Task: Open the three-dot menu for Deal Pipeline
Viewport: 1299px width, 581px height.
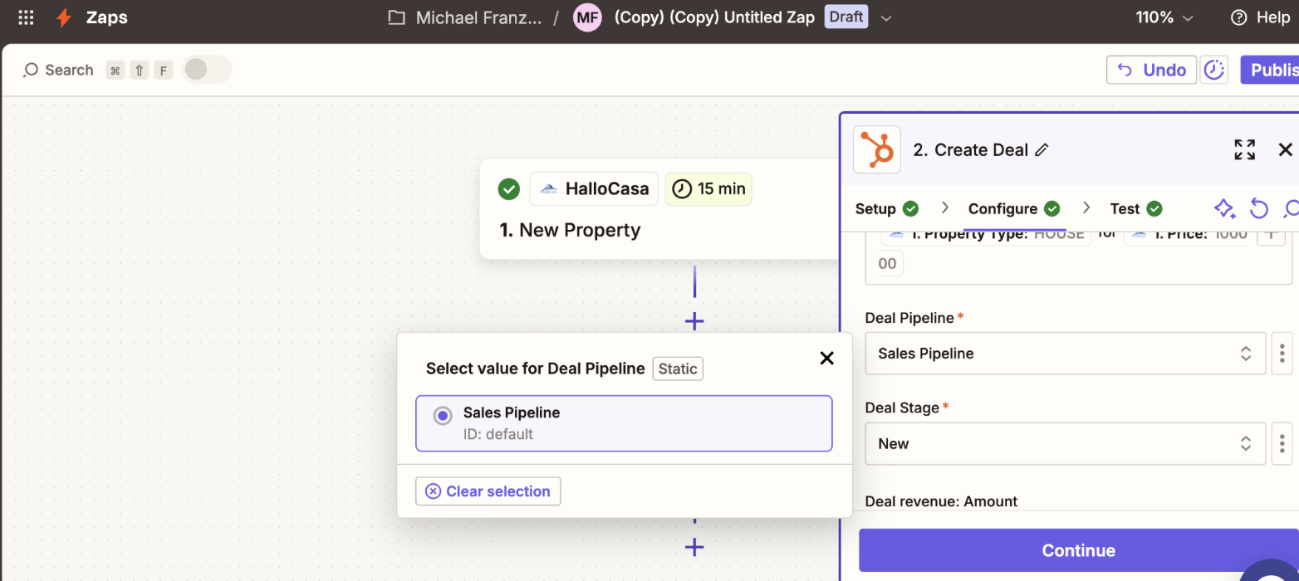Action: coord(1282,354)
